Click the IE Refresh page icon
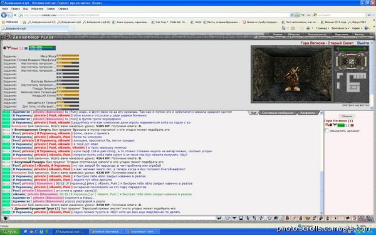Screen dimensions: 376x235 pyautogui.click(x=303, y=15)
